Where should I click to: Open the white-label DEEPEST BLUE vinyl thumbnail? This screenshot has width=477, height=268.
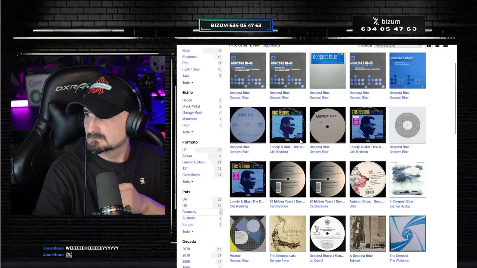pos(328,125)
